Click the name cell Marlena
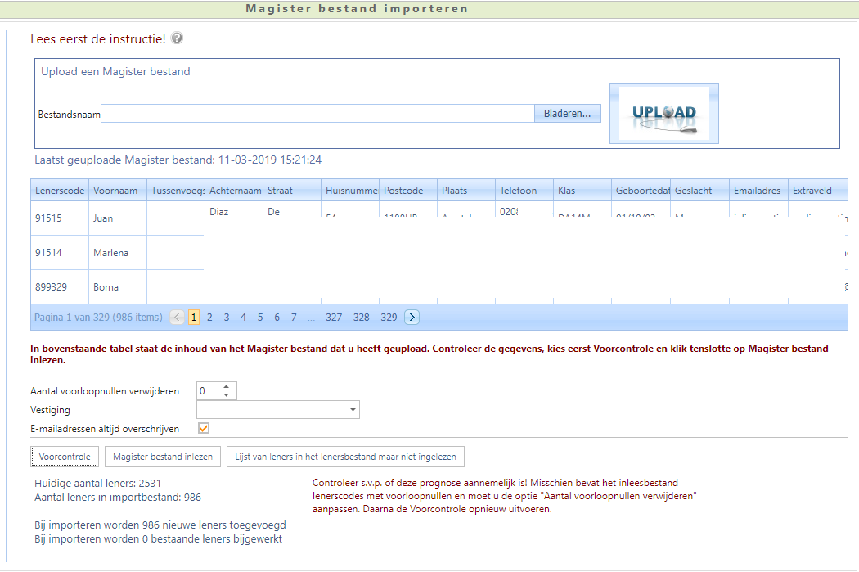Screen dimensions: 859x572 118,253
